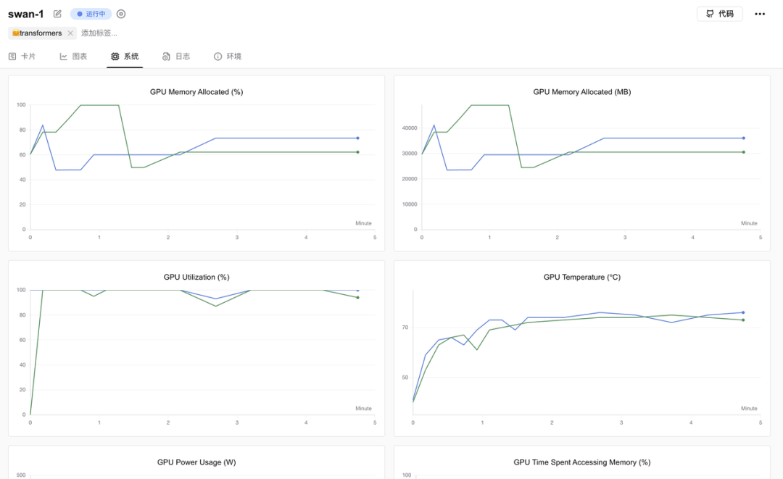Click the 运行中 running status badge
This screenshot has width=783, height=479.
(91, 14)
